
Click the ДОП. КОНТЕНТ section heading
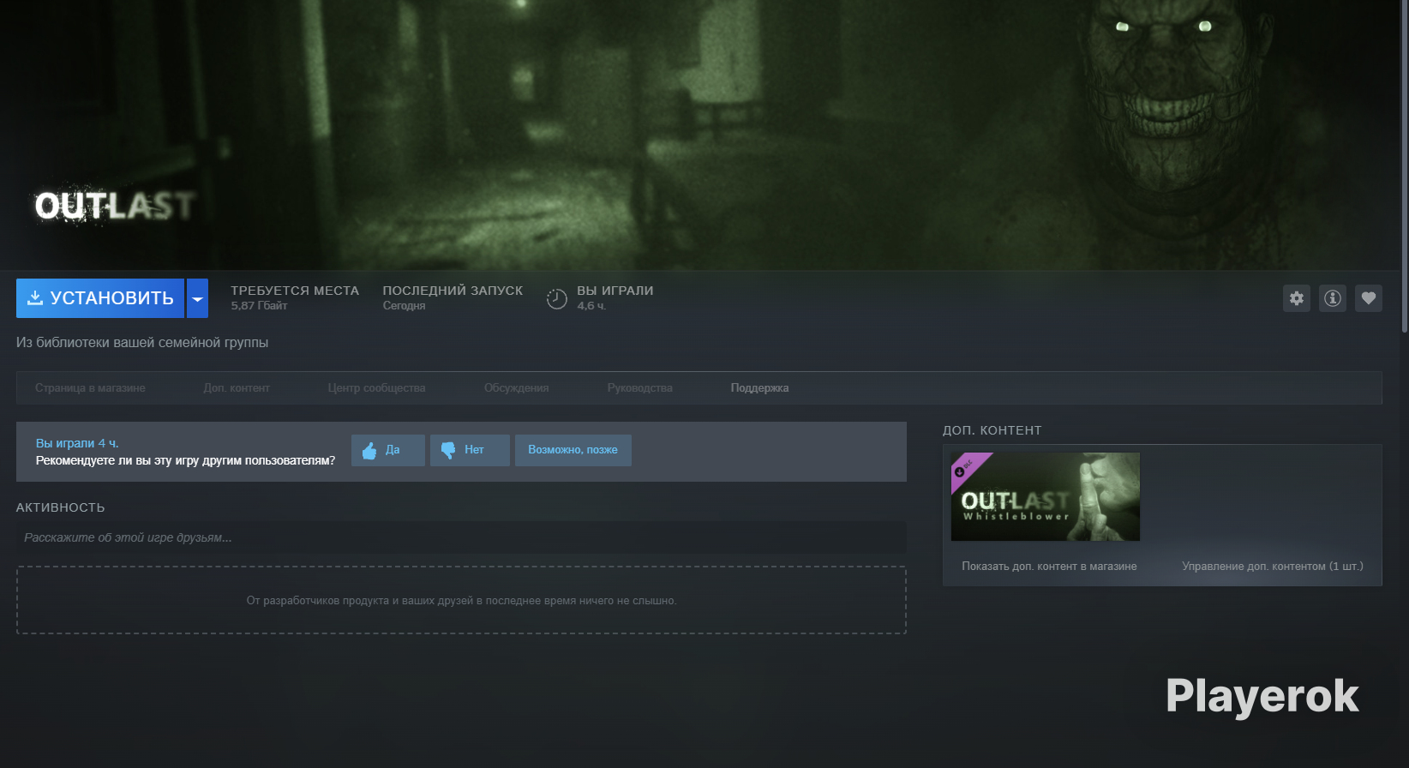992,430
